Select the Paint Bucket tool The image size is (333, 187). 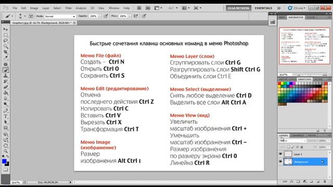coord(6,93)
